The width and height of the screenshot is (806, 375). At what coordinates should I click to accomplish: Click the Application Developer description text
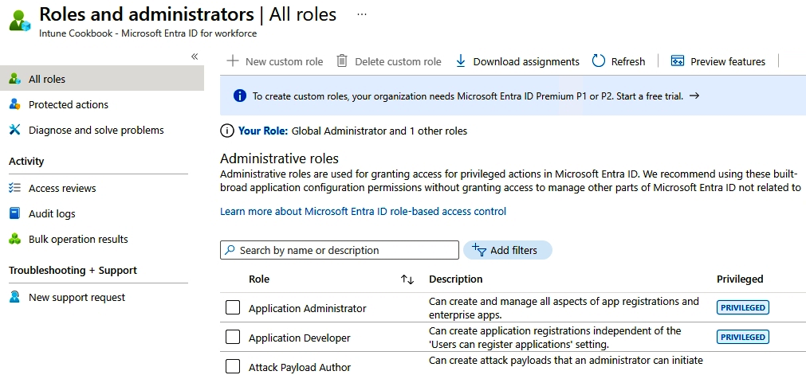point(555,337)
